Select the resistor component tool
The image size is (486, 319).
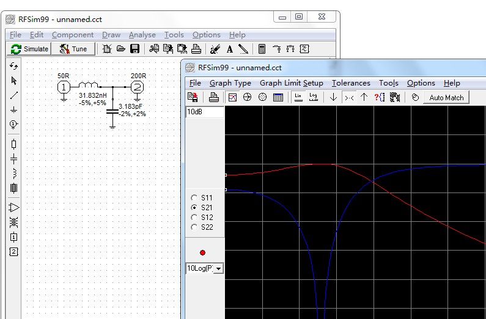tap(14, 144)
